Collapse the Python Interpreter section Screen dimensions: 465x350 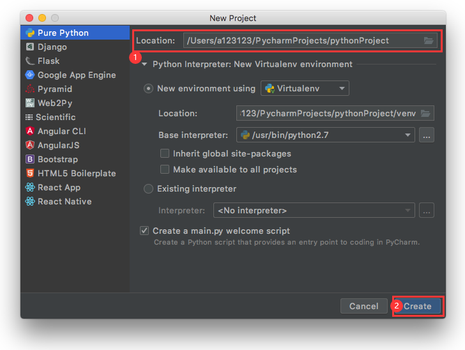pyautogui.click(x=145, y=64)
